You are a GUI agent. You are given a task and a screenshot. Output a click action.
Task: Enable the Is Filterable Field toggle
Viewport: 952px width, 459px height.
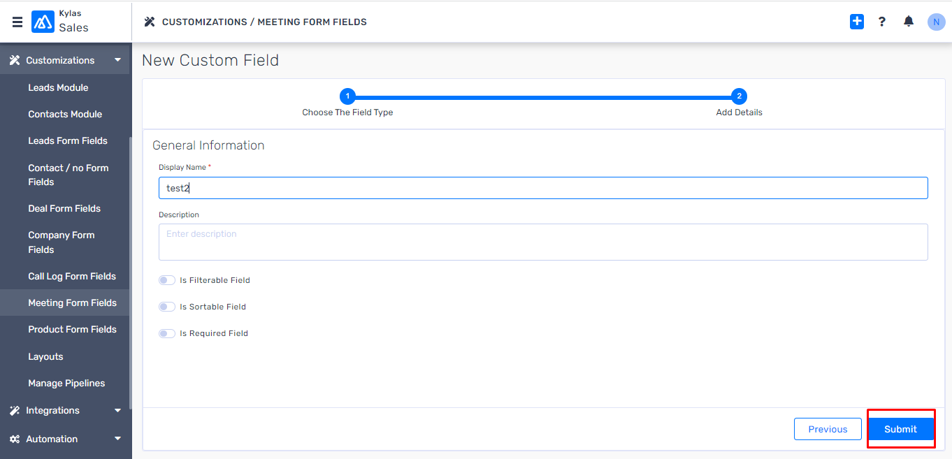coord(166,280)
